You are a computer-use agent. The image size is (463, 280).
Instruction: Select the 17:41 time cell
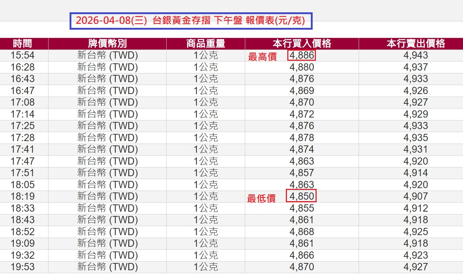click(24, 149)
